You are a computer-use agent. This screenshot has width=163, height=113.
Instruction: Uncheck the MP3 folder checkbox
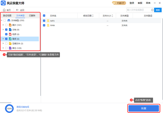(44, 21)
